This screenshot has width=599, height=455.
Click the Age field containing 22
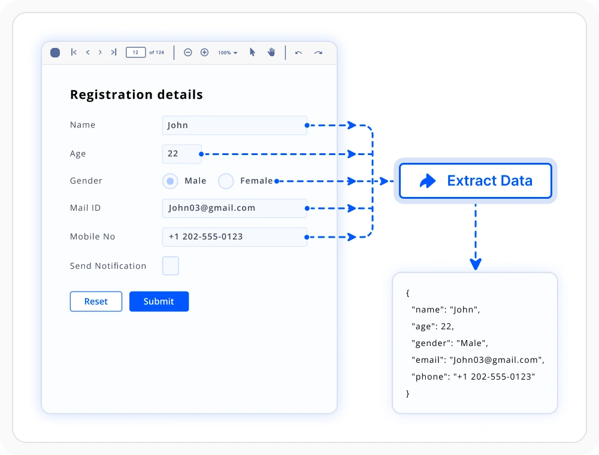click(x=182, y=154)
